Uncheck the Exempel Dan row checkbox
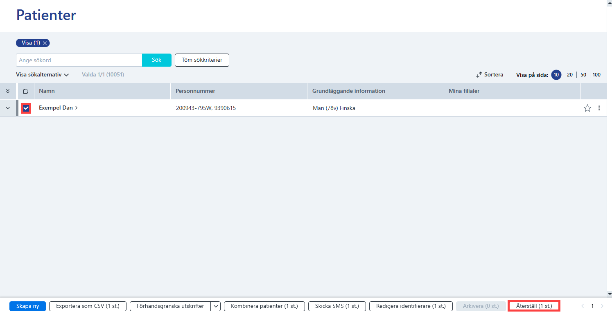This screenshot has width=612, height=314. [x=26, y=108]
